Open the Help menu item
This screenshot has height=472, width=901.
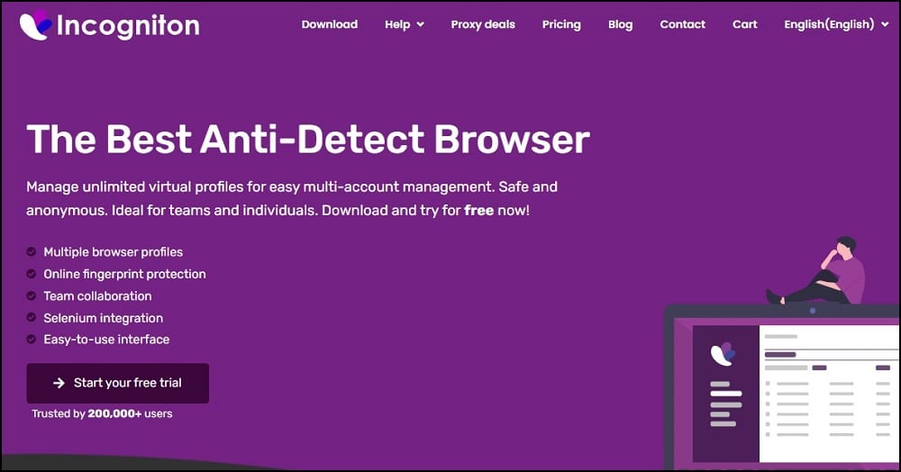[397, 24]
